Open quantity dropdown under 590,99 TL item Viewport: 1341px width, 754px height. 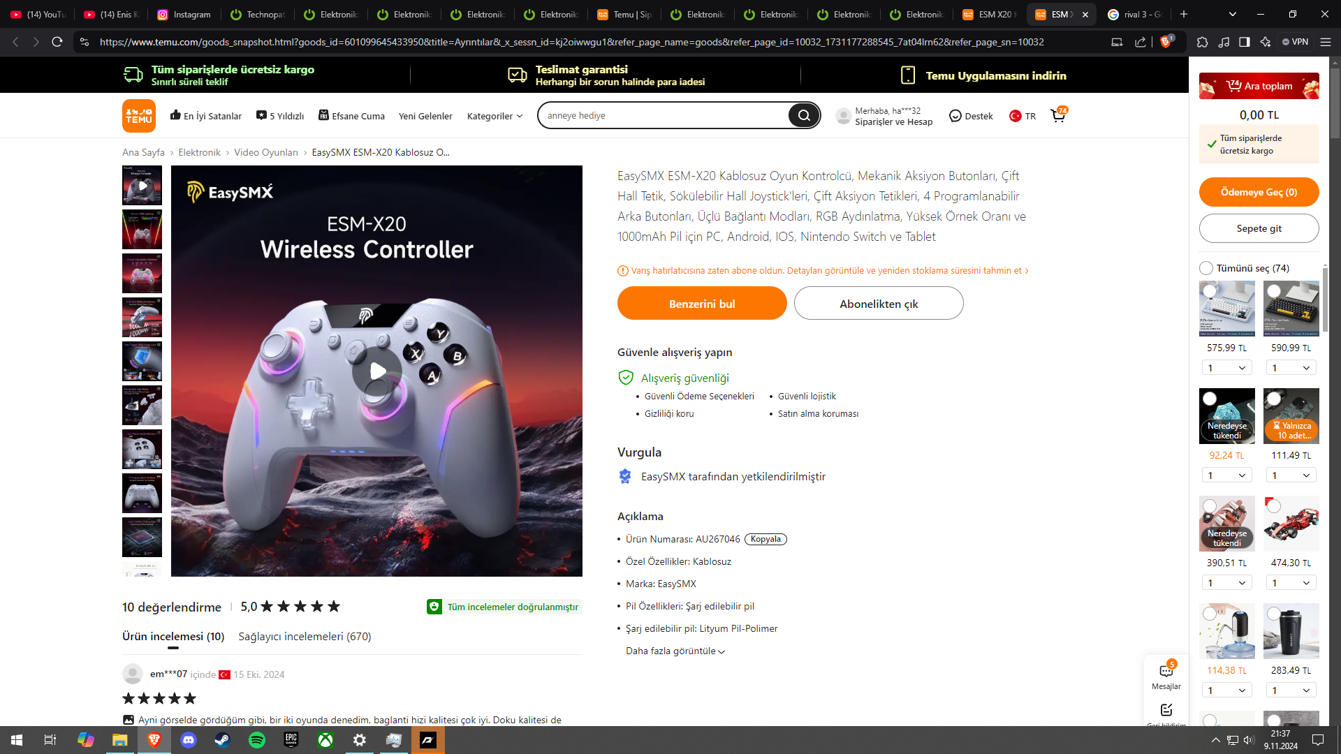(x=1291, y=368)
